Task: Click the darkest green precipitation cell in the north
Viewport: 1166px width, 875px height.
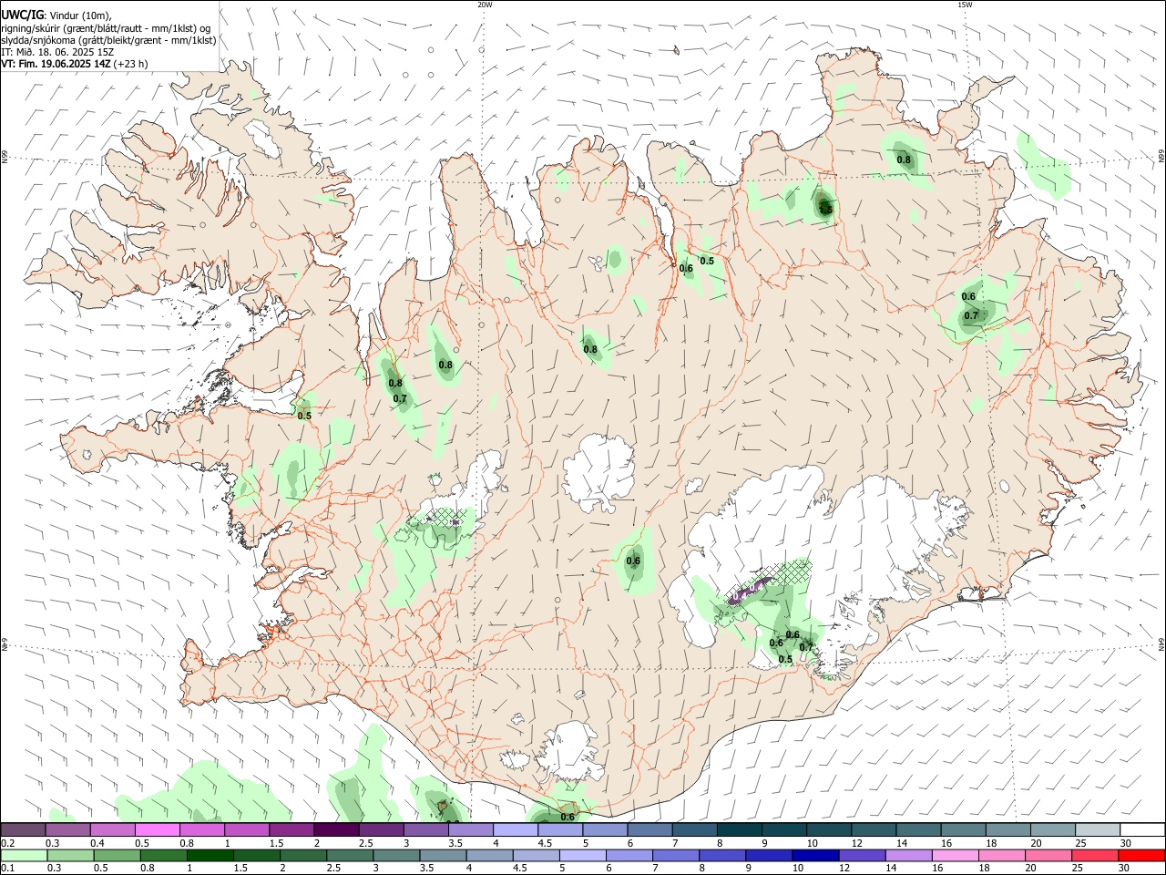Action: (824, 205)
